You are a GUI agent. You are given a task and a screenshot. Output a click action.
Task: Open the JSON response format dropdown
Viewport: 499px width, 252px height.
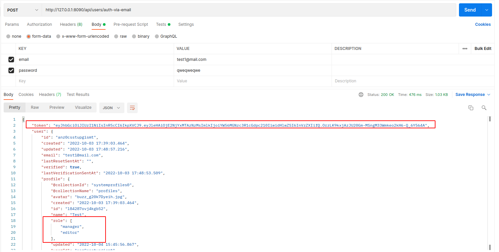112,107
